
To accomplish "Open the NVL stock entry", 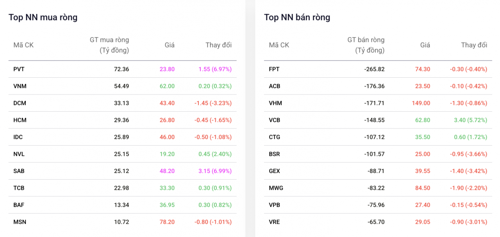I will pyautogui.click(x=19, y=154).
